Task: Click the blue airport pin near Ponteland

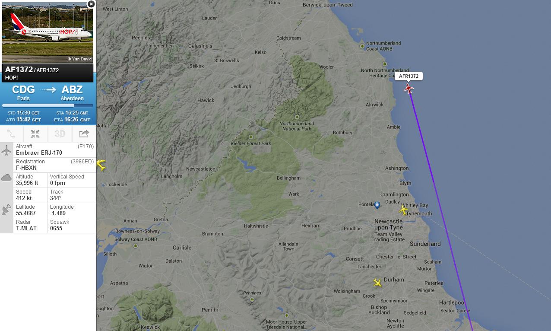Action: pos(377,205)
